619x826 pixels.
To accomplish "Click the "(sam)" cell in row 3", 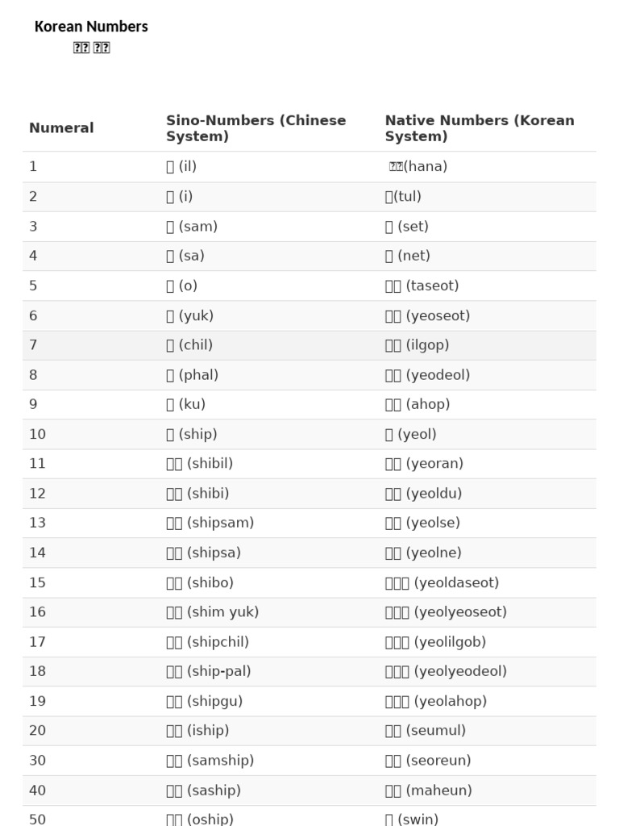I will (x=192, y=226).
